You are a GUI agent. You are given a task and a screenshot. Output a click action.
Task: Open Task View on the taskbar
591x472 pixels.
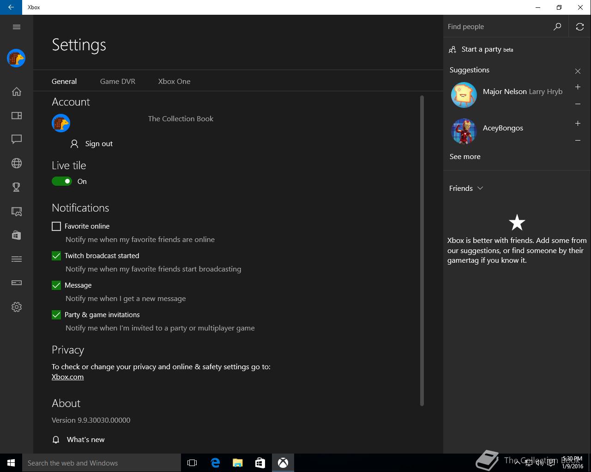click(x=192, y=463)
